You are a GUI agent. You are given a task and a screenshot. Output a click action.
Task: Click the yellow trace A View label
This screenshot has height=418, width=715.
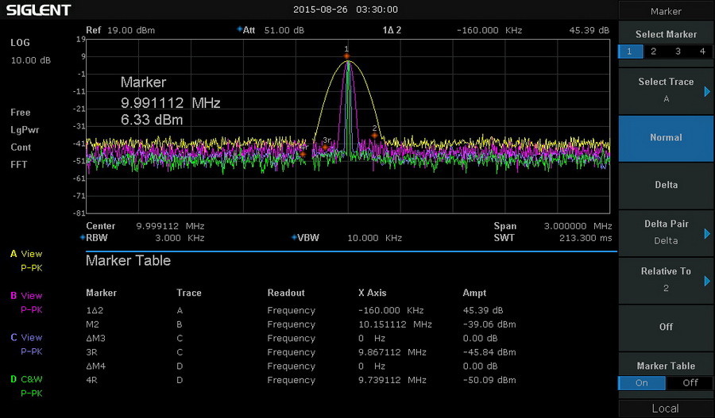[x=26, y=255]
